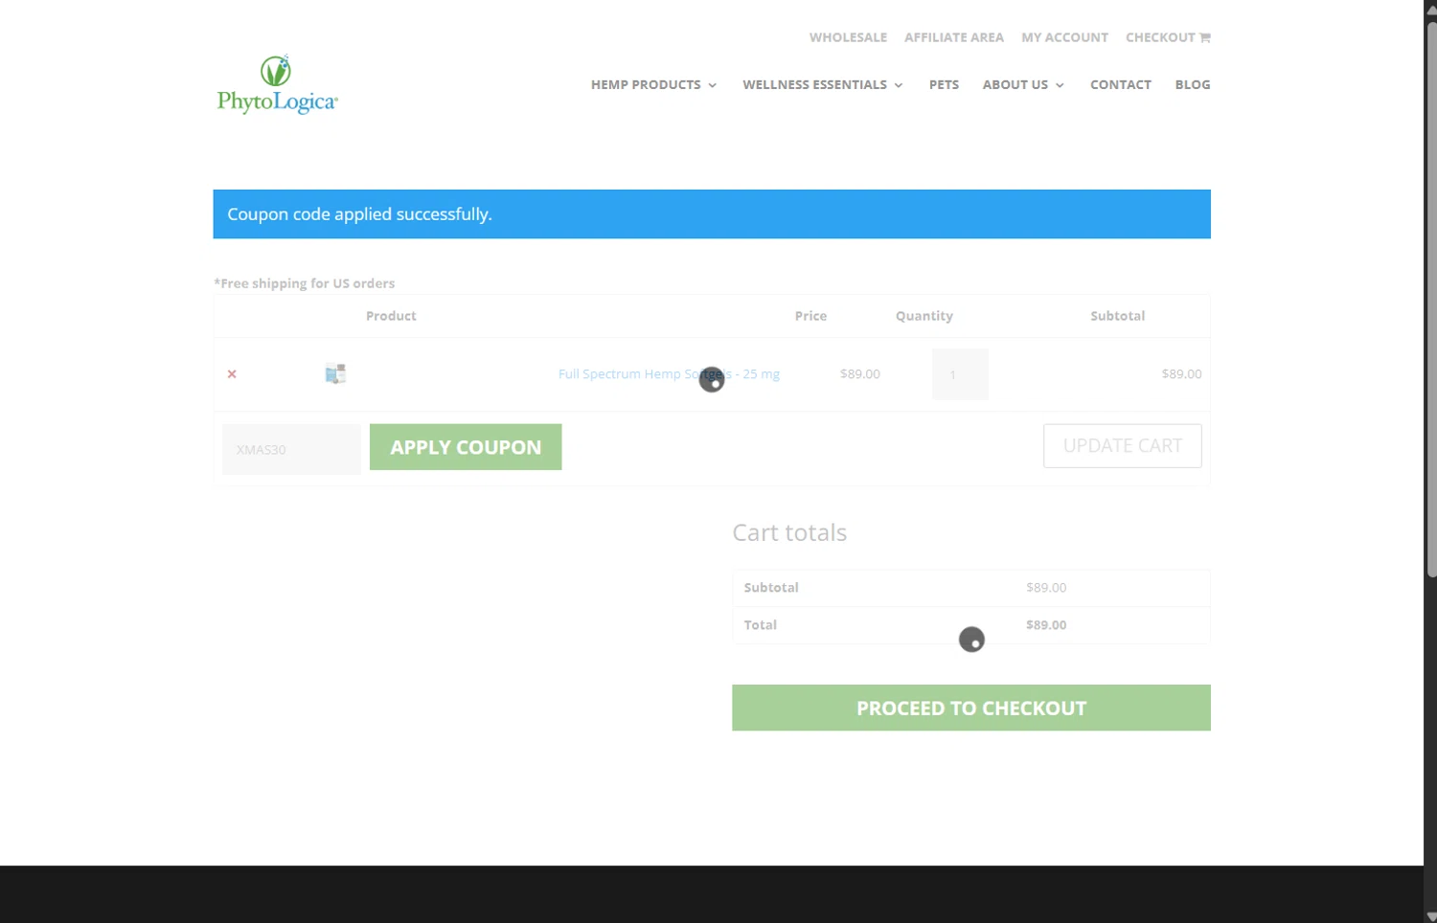Click the cart icon beside Checkout
The image size is (1437, 923).
(1205, 37)
